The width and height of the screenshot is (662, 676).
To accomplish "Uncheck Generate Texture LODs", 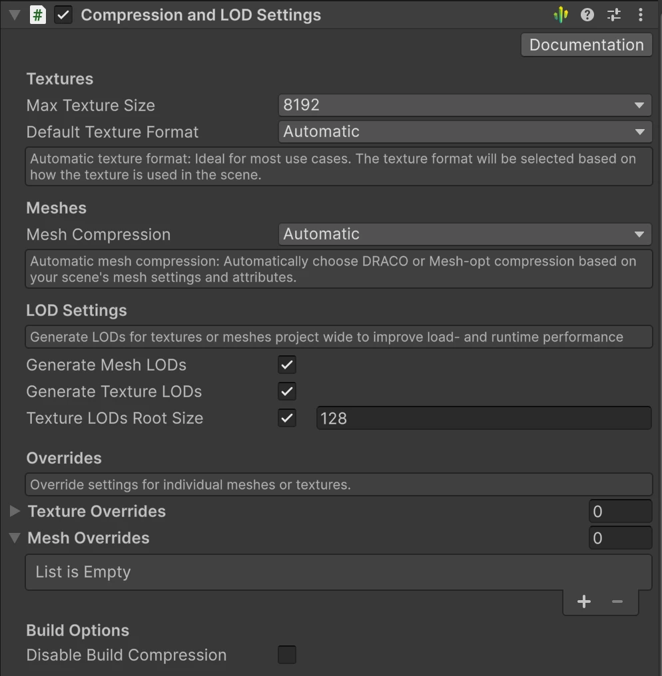I will coord(286,391).
